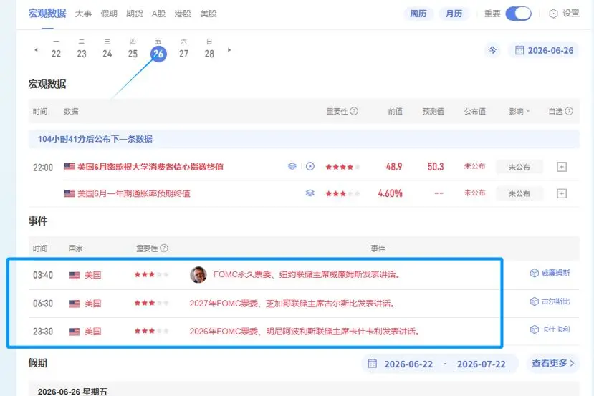Add 密歇根大学消费者信心指数 to 自选 with plus

coord(562,167)
